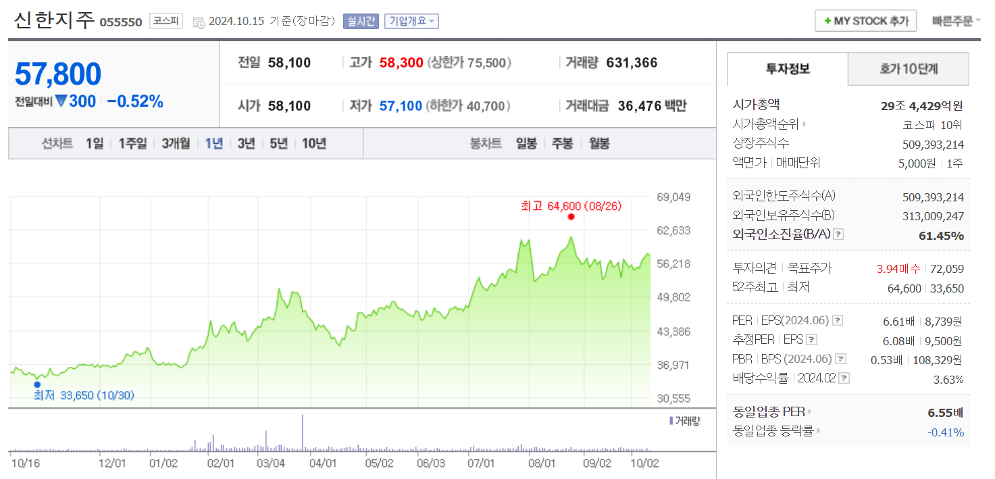The height and width of the screenshot is (479, 995).
Task: Expand the 기업개요 dropdown
Action: (x=412, y=21)
